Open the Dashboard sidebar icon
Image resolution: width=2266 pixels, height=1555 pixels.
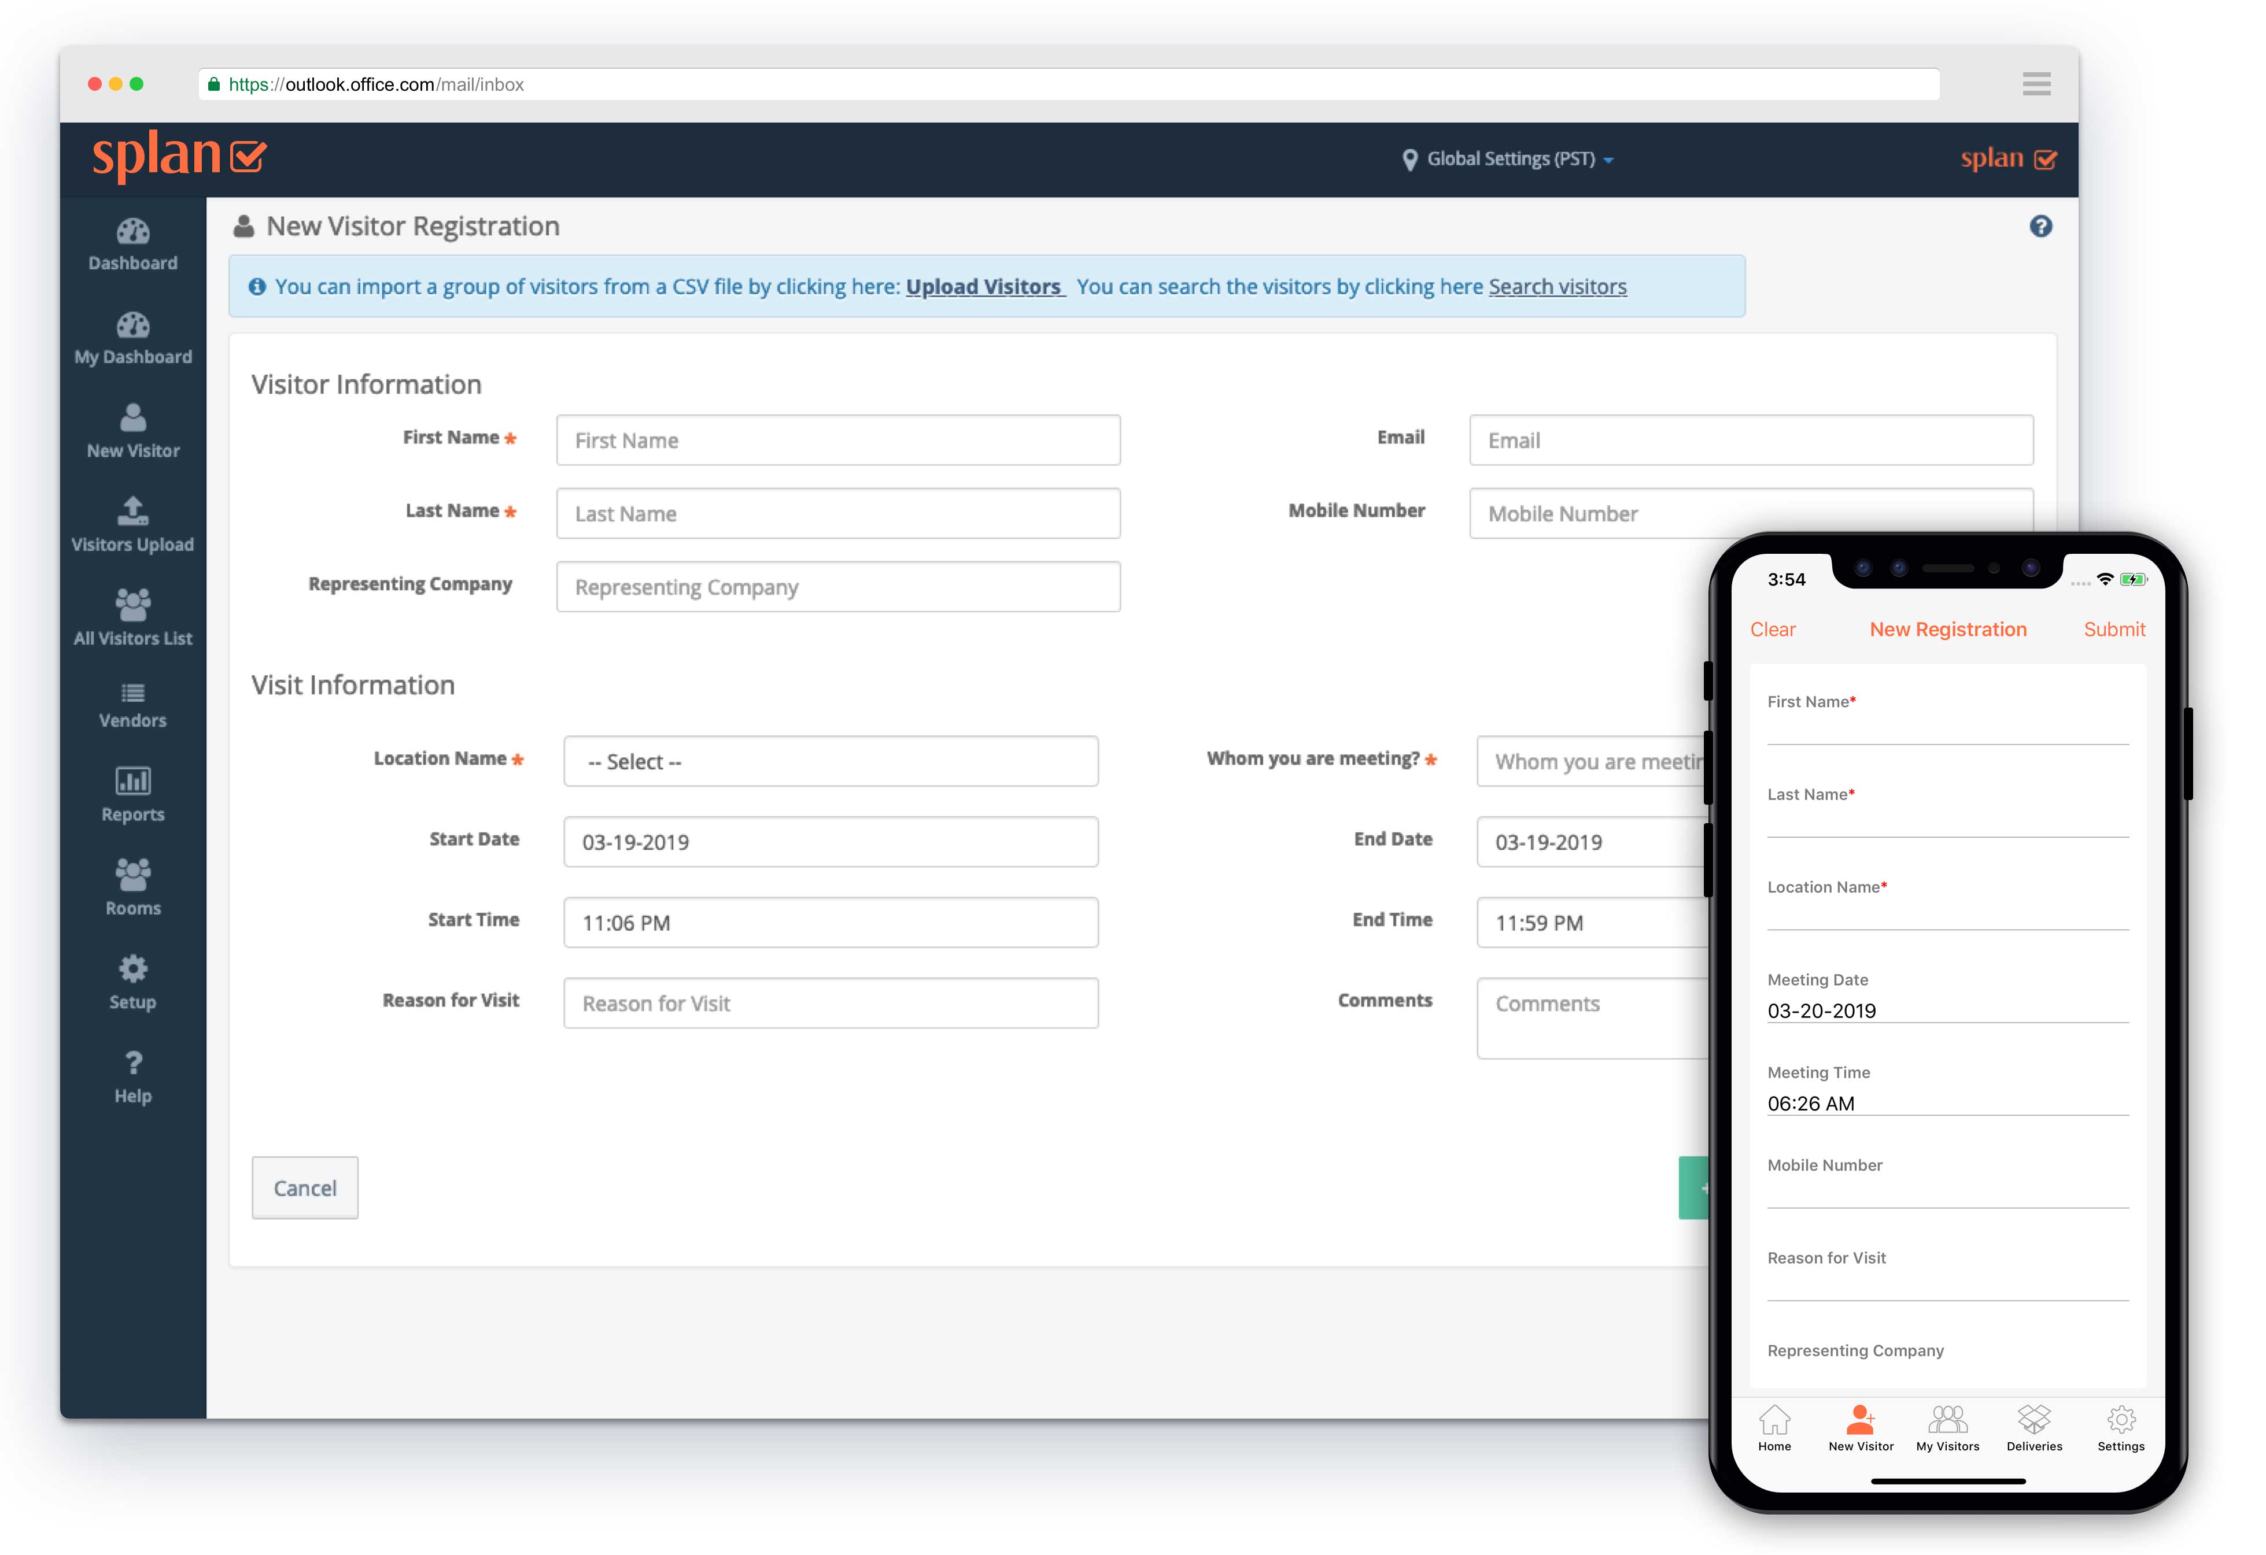132,232
